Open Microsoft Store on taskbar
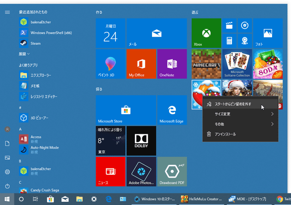The image size is (291, 205). coord(50,199)
